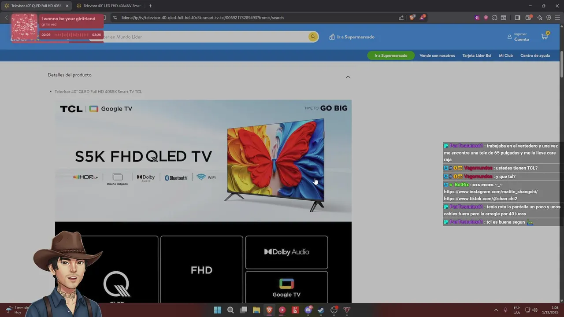
Task: Open the Extensions puzzle icon
Action: click(x=495, y=18)
